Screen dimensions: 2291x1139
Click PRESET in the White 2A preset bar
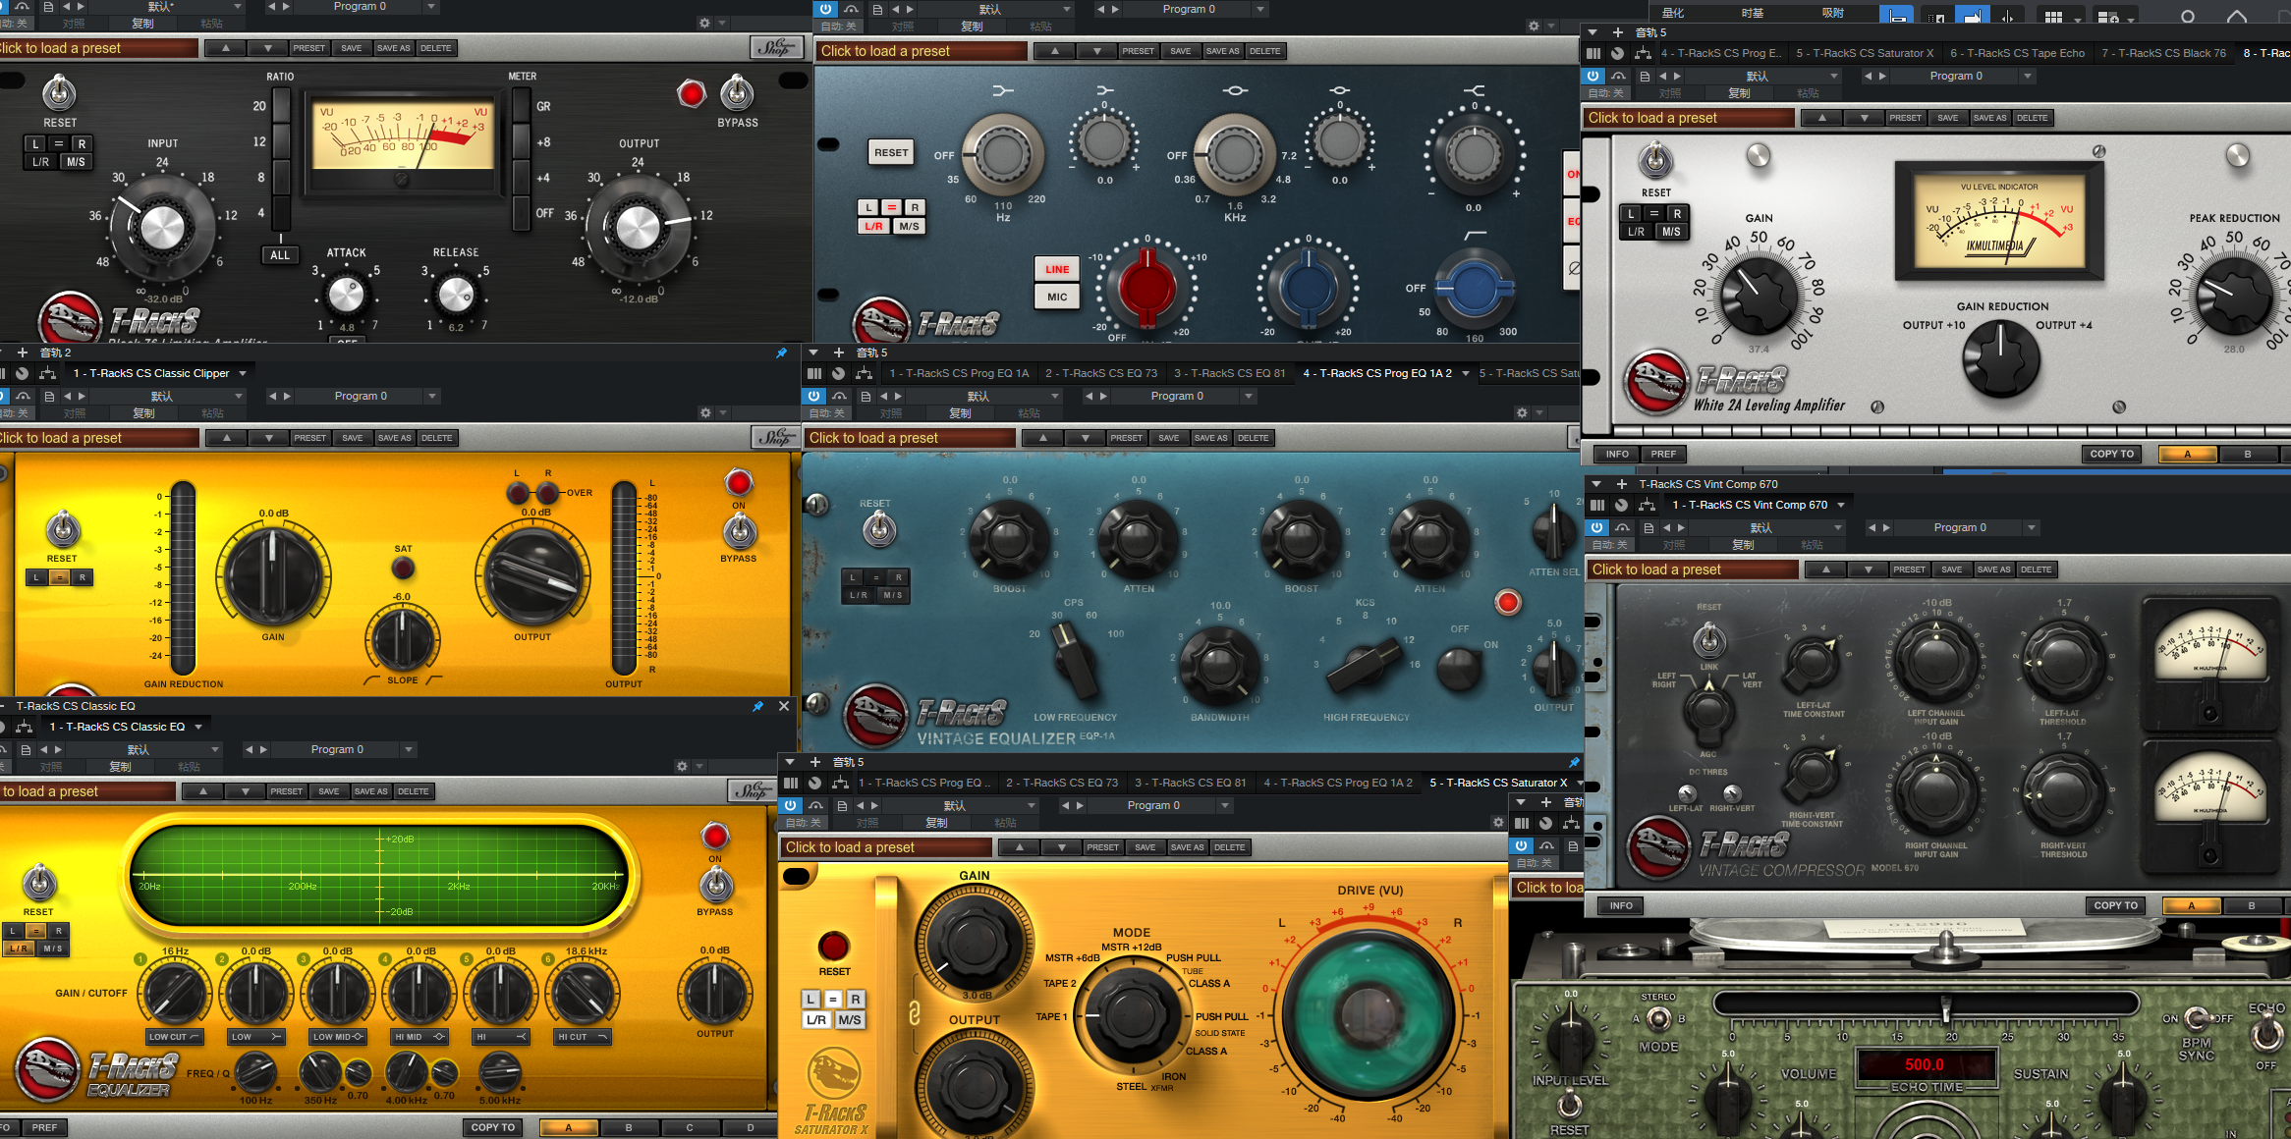coord(1905,118)
